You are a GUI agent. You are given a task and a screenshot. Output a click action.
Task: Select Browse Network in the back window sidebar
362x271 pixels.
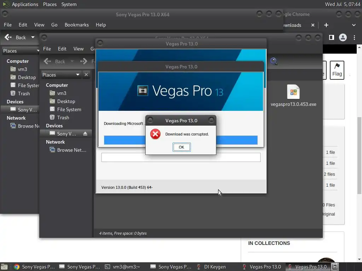25,126
